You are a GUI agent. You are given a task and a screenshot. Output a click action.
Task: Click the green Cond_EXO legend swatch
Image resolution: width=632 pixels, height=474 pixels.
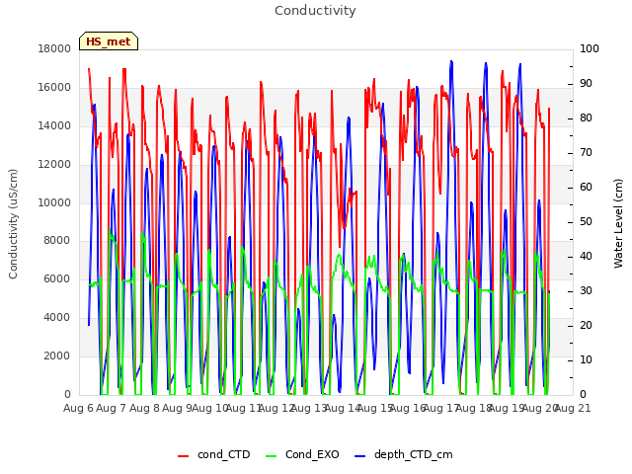point(272,456)
